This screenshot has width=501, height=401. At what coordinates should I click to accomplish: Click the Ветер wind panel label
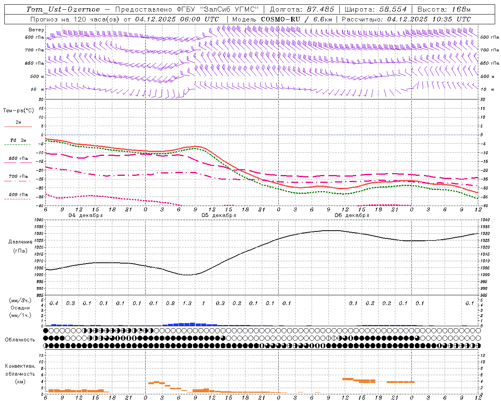[x=36, y=30]
